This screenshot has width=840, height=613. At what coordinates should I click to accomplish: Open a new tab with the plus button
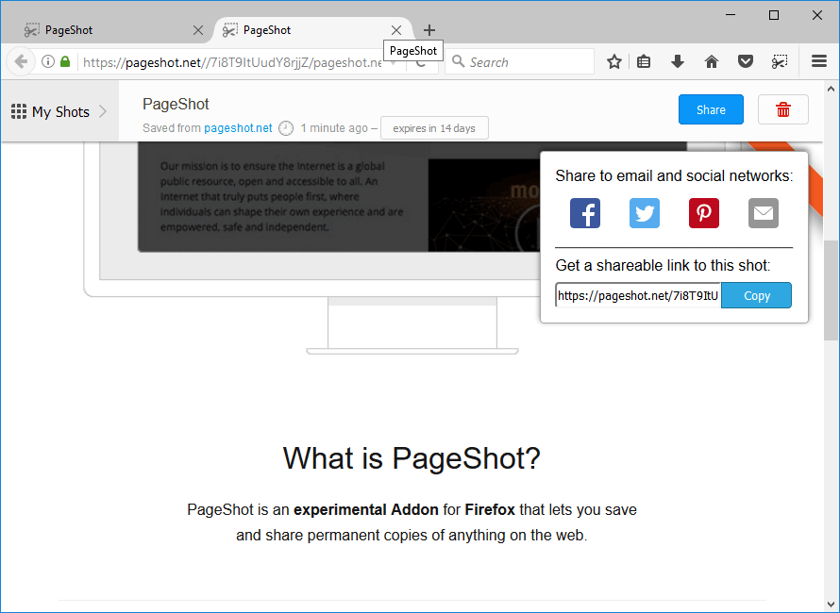(429, 29)
